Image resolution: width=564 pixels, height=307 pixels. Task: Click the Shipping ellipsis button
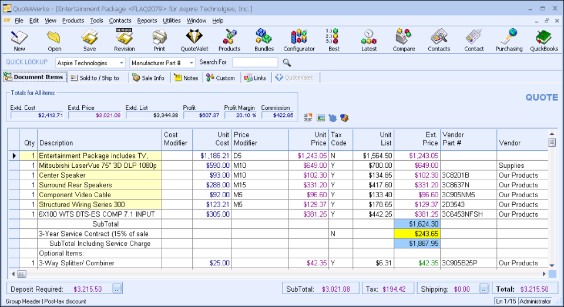(x=484, y=288)
